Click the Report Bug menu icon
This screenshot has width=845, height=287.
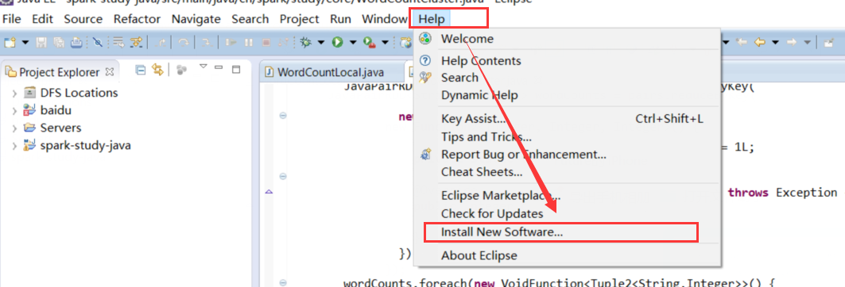pyautogui.click(x=426, y=155)
